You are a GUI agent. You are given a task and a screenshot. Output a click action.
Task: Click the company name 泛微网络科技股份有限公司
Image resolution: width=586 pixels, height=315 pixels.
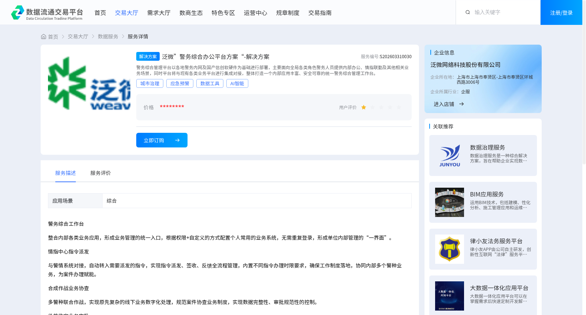pyautogui.click(x=466, y=65)
